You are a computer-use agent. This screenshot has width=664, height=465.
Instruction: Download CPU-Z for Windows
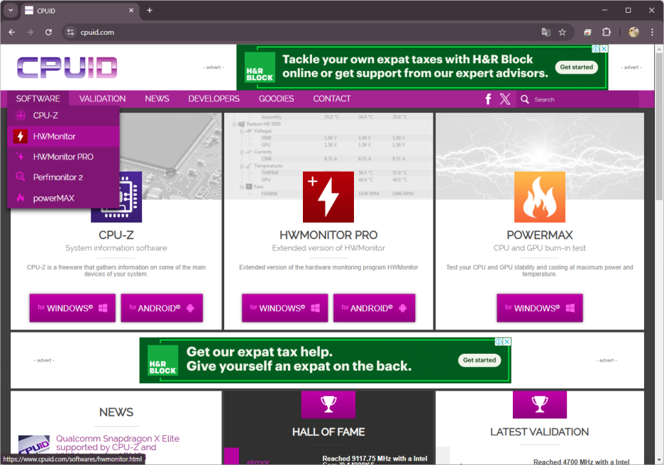point(72,308)
